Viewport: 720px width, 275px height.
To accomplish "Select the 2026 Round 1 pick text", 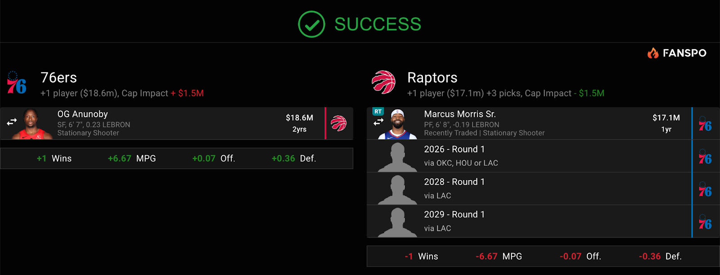I will coord(454,149).
